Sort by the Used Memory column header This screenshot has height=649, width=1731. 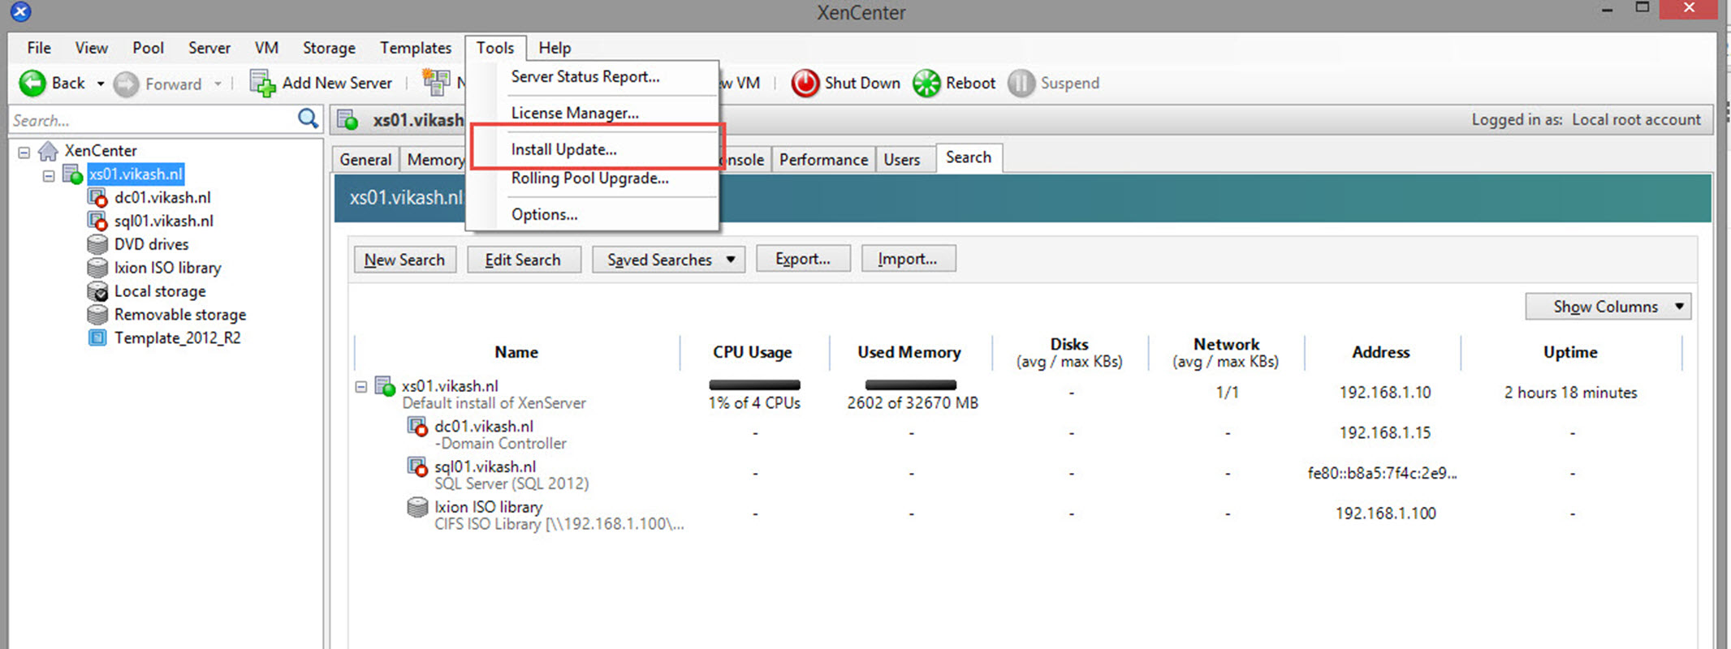[909, 352]
